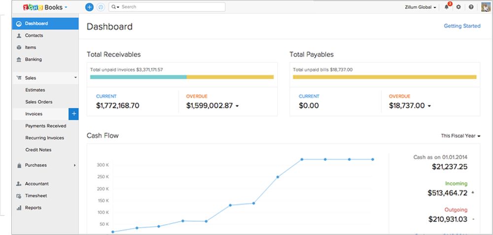Image resolution: width=493 pixels, height=235 pixels.
Task: Click the help question mark icon
Action: 471,7
